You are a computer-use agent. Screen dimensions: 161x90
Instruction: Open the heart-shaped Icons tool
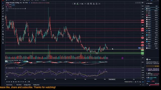point(3,22)
